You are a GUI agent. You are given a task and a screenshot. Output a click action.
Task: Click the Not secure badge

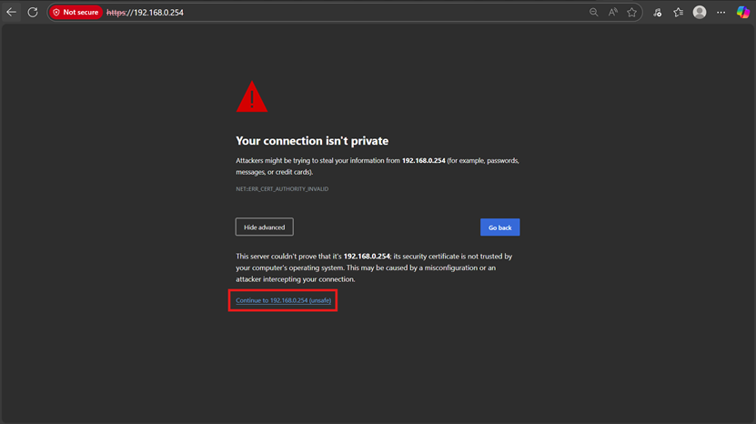[x=75, y=13]
